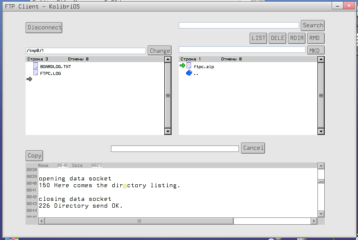Screen dimensions: 358x240
Task: Click the BOARDLOG.TXT file icon
Action: [x=36, y=66]
